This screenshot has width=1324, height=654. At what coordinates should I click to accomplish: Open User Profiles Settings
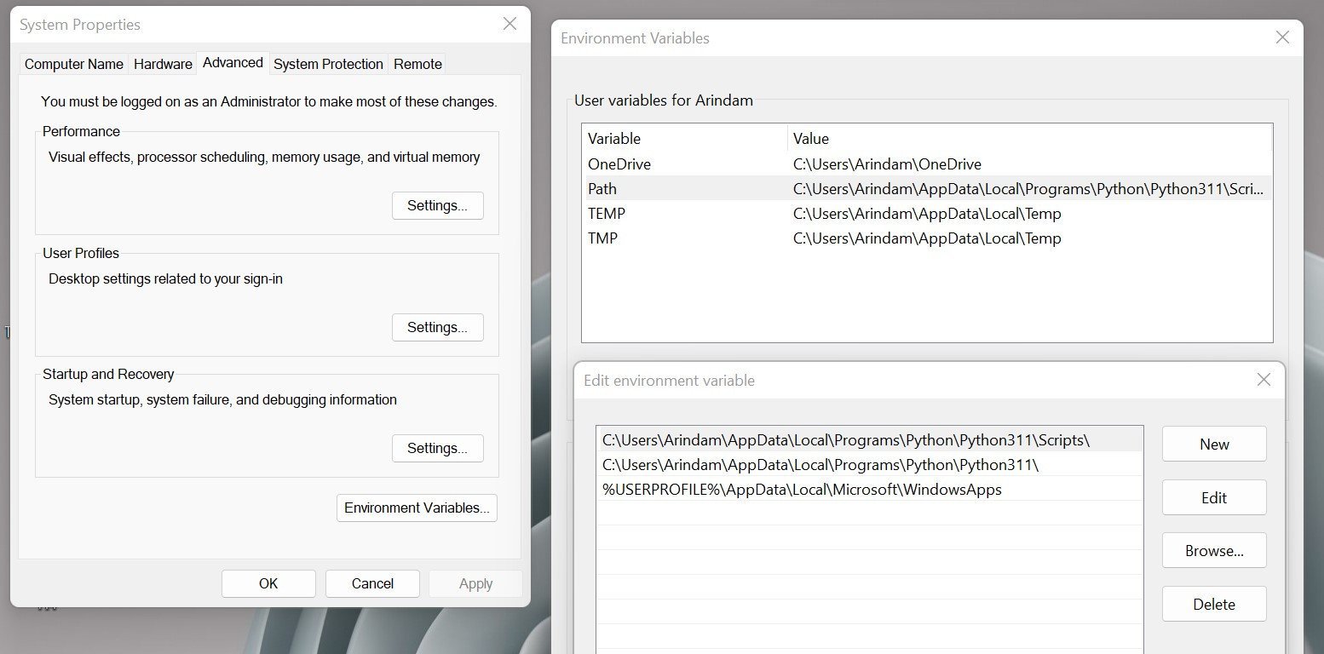[437, 327]
